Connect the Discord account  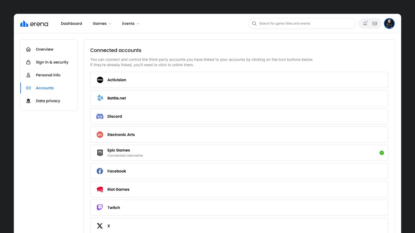coord(239,116)
